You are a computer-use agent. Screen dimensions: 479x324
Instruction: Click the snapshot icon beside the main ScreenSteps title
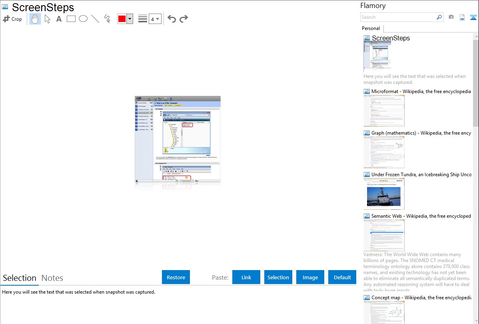[5, 7]
